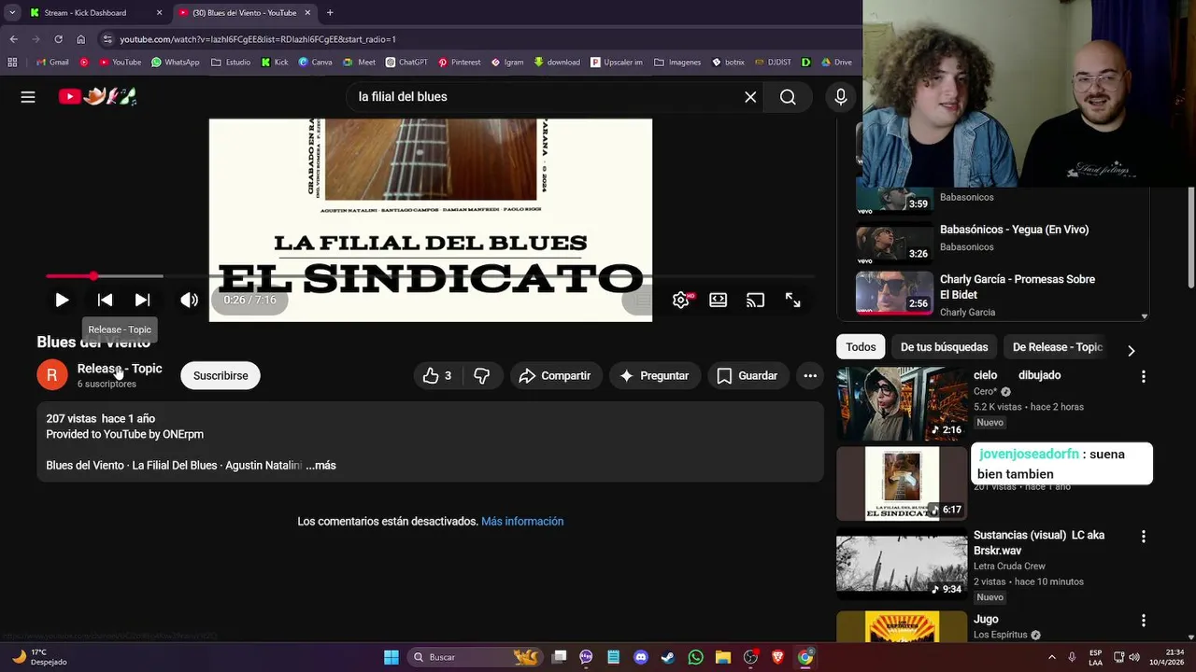
Task: Go to the YouTube home logo
Action: (97, 96)
